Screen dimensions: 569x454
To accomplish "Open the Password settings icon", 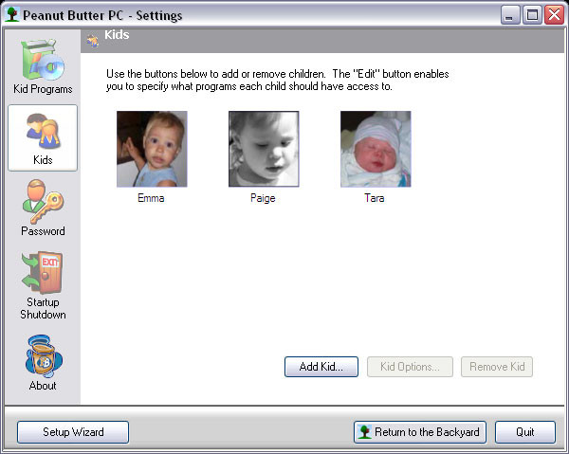I will 43,202.
